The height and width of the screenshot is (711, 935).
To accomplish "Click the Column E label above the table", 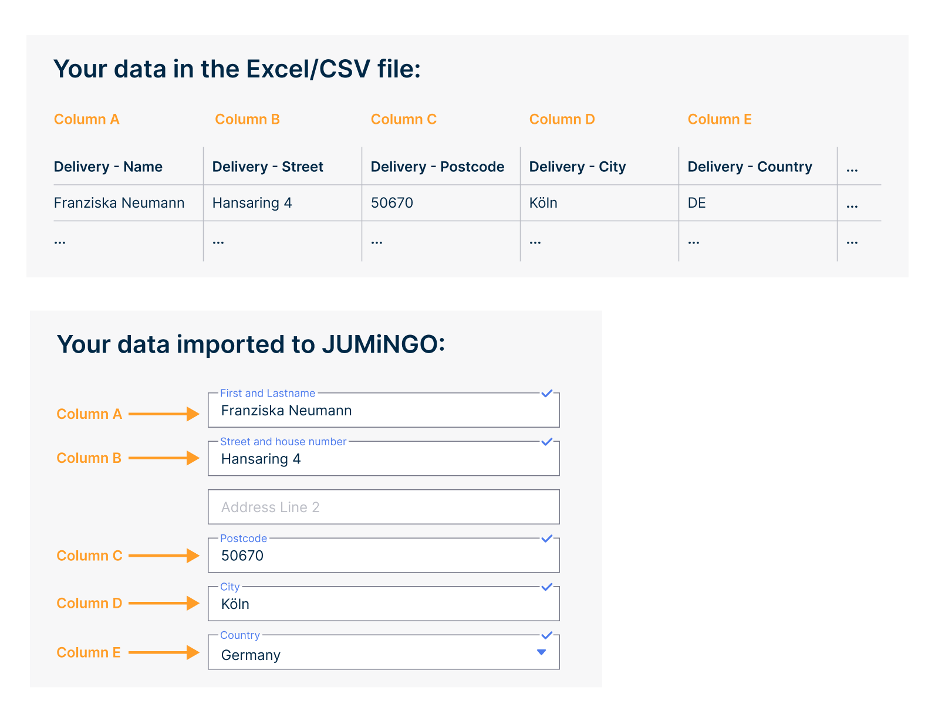I will [x=720, y=119].
